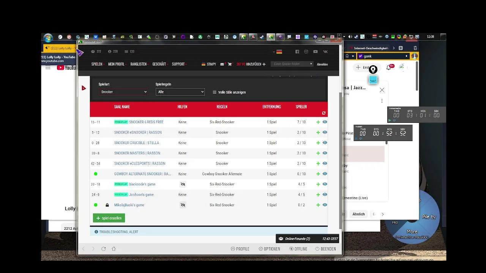Open the Einen Spieler finden search box
This screenshot has height=273, width=486.
pos(293,64)
